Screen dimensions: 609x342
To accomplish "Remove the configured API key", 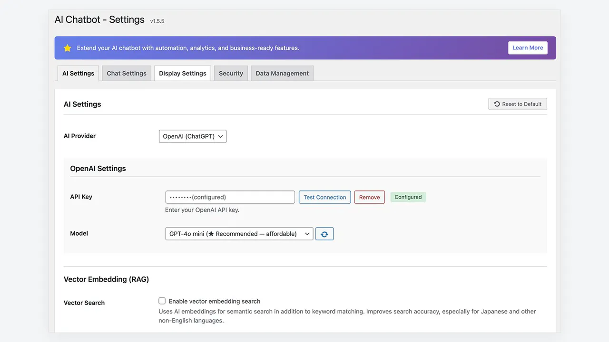I will pos(370,197).
